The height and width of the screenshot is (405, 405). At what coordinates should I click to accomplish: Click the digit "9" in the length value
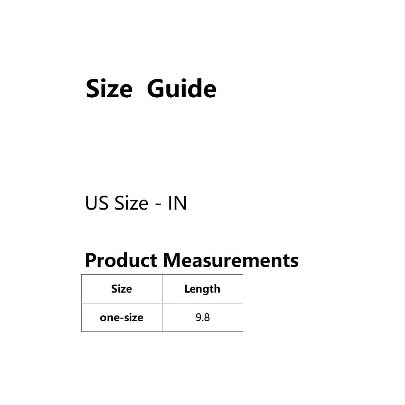(198, 318)
